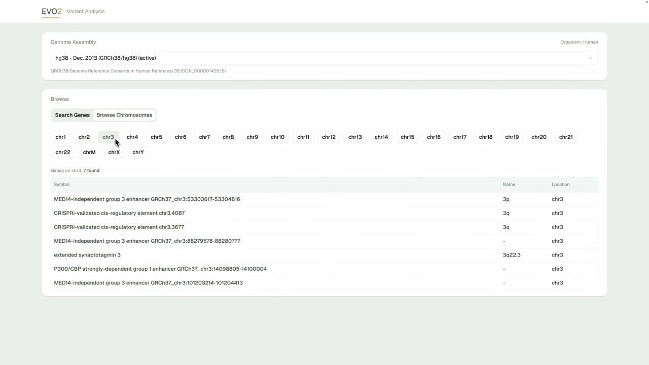Screen dimensions: 649x365
Task: Click the 3q22.3 name cell
Action: (512, 255)
